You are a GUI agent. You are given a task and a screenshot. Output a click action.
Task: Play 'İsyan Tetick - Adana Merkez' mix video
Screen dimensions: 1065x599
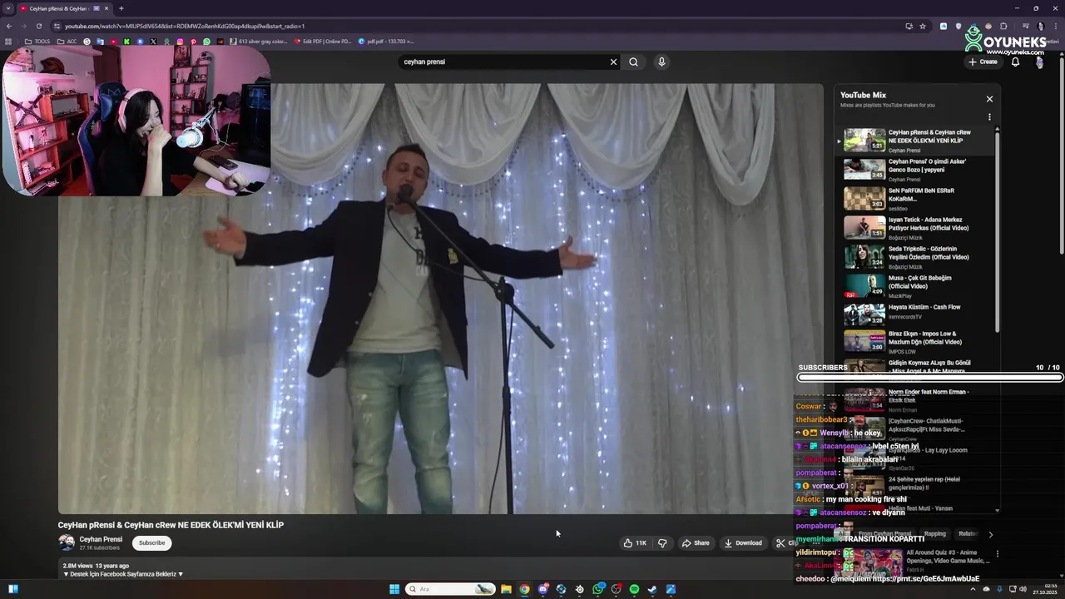click(x=919, y=227)
